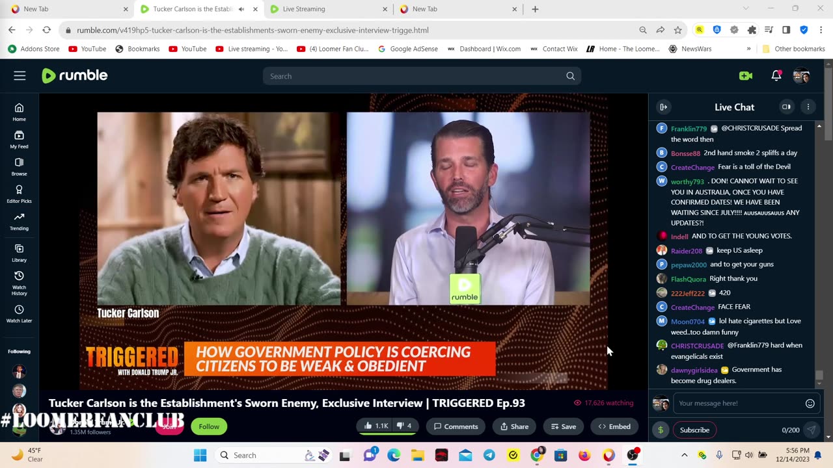Switch to the Live Streaming tab

coord(329,9)
